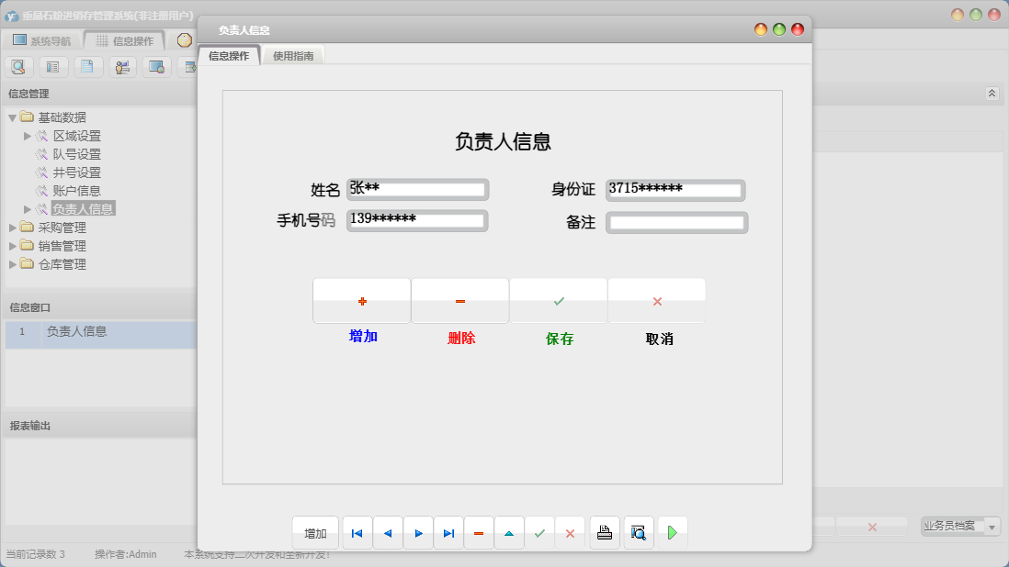1009x567 pixels.
Task: Click inside the 备注 input field
Action: pos(676,221)
